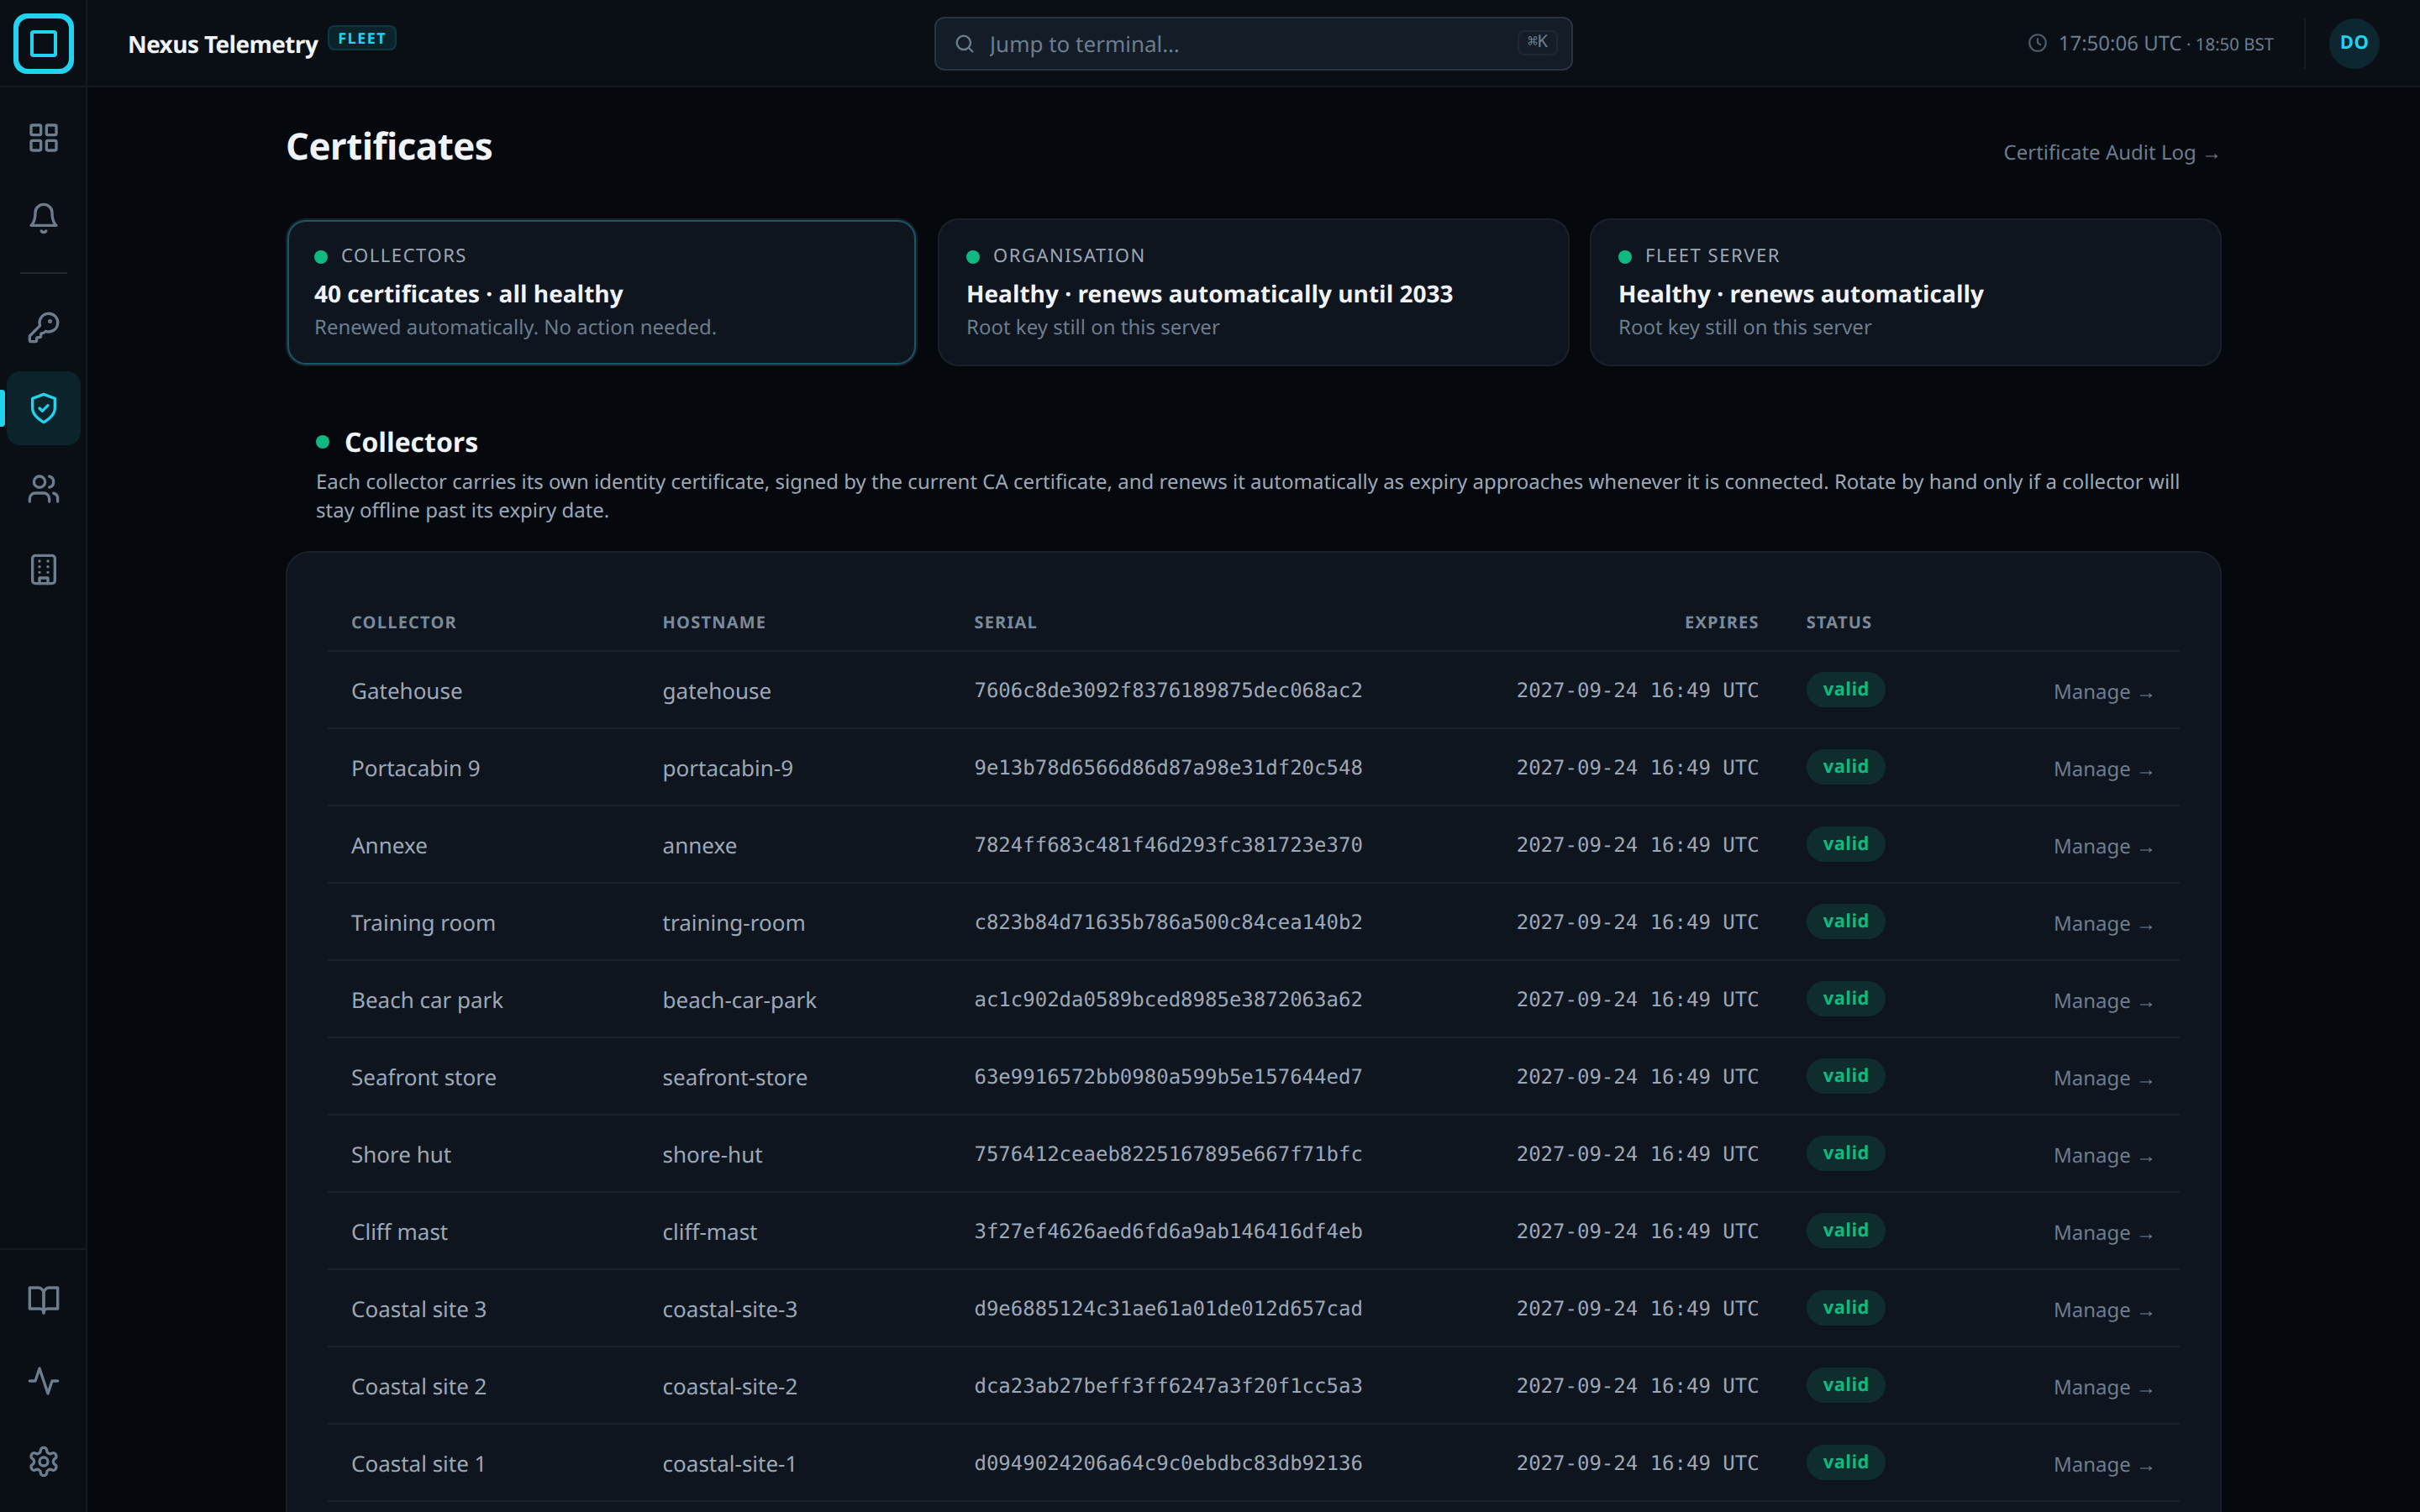
Task: Click the clock icon beside UTC time
Action: point(2037,43)
